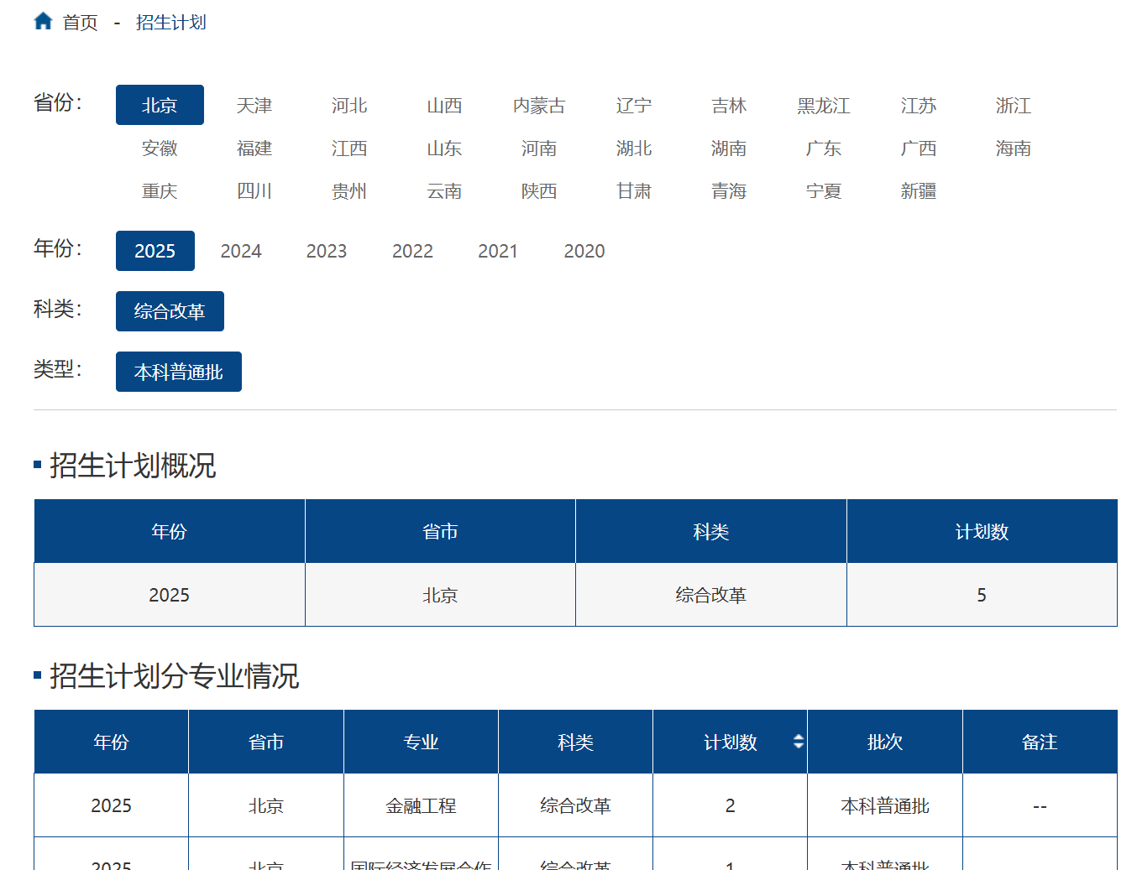1137x870 pixels.
Task: Select 广东 province option
Action: [x=823, y=148]
